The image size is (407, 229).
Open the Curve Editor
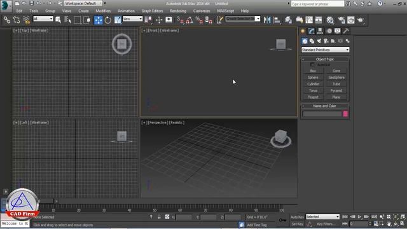tap(309, 20)
